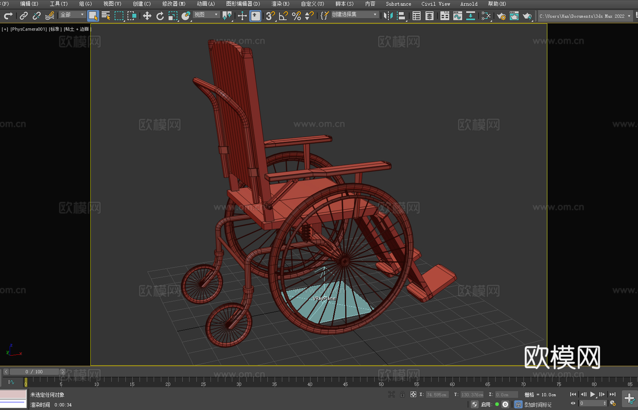Open the 工具(T) menu
638x410 pixels.
(x=59, y=4)
